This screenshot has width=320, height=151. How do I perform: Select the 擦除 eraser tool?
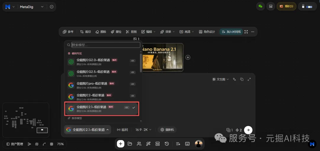[x=101, y=32]
